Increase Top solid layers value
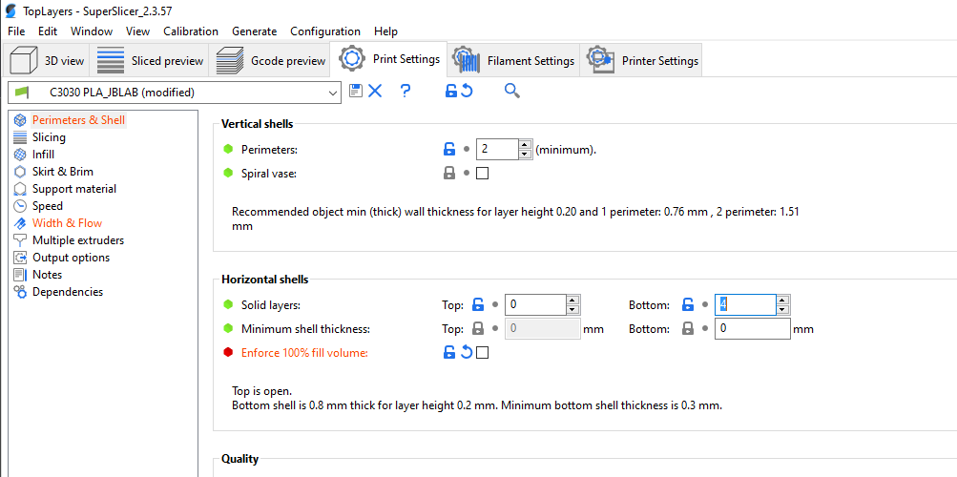Viewport: 957px width, 477px height. [x=572, y=299]
